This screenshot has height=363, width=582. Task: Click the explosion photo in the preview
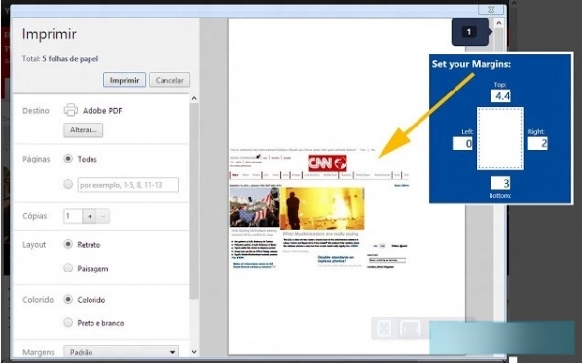point(322,208)
